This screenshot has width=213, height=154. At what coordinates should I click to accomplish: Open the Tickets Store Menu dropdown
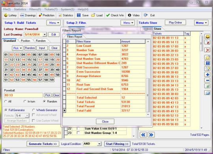[201, 23]
